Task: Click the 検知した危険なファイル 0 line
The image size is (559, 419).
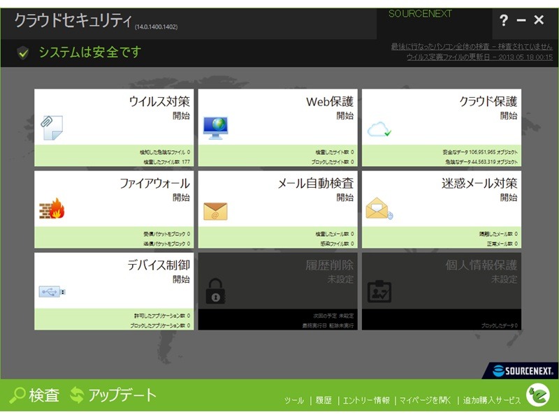Action: click(165, 152)
